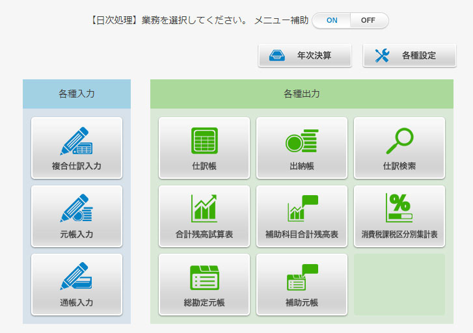Select the 補助元帳 label
The width and height of the screenshot is (473, 333).
coord(302,302)
